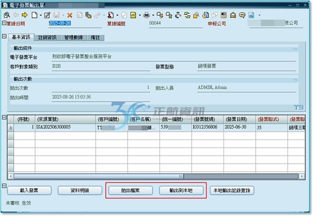Click the document with clock history icon
This screenshot has height=216, width=313.
(206, 15)
